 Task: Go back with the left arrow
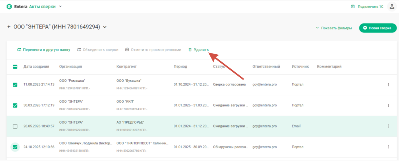tap(9, 27)
